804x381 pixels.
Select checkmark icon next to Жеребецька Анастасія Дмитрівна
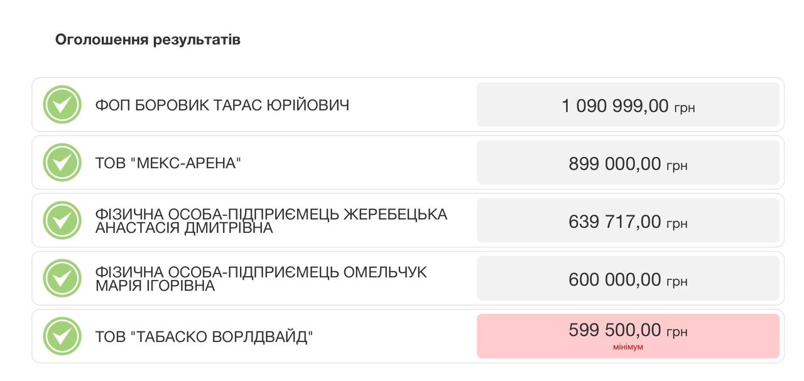tap(62, 220)
